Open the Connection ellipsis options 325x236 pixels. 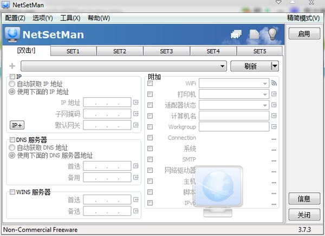coord(274,139)
